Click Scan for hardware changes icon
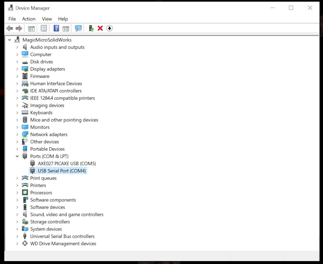Image resolution: width=323 pixels, height=264 pixels. [78, 28]
